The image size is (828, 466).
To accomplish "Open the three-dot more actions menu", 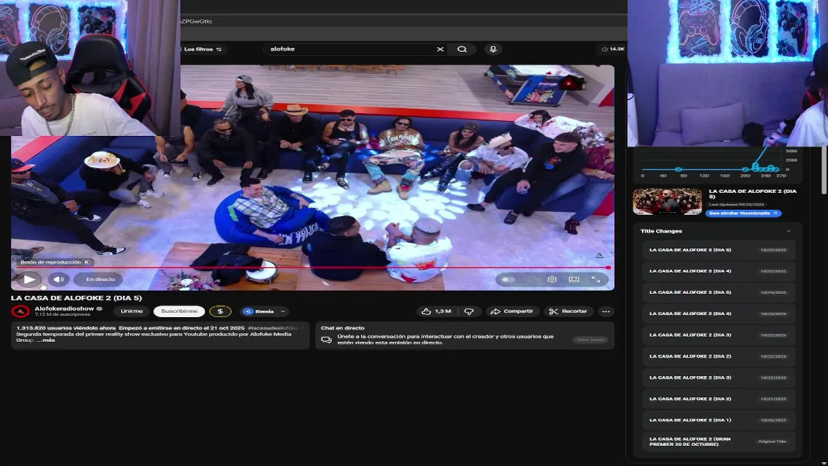I will [x=605, y=311].
